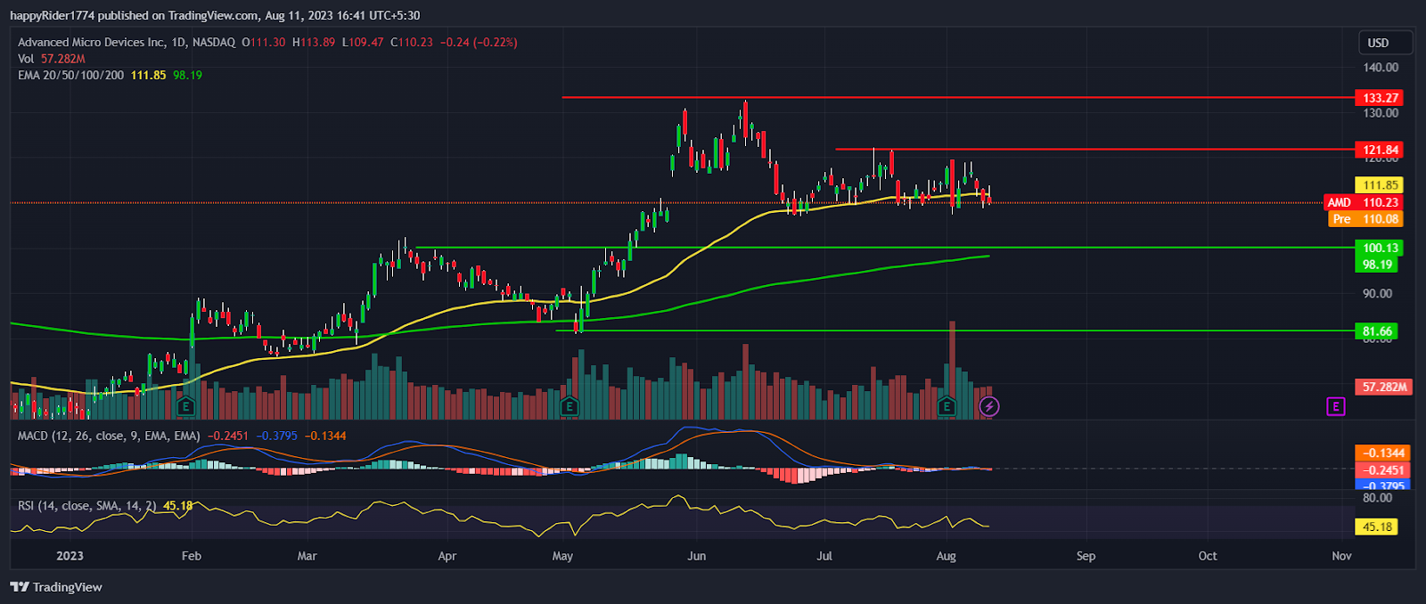Click the 57.282M volume label

[1384, 388]
